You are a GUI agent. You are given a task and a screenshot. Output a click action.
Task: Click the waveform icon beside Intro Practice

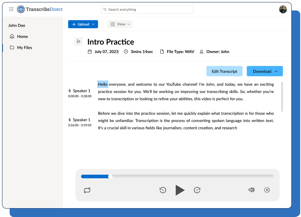(78, 41)
